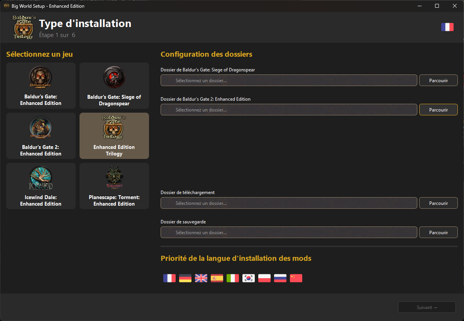Image resolution: width=464 pixels, height=321 pixels.
Task: Select the French flag in mod language priority
Action: (x=169, y=278)
